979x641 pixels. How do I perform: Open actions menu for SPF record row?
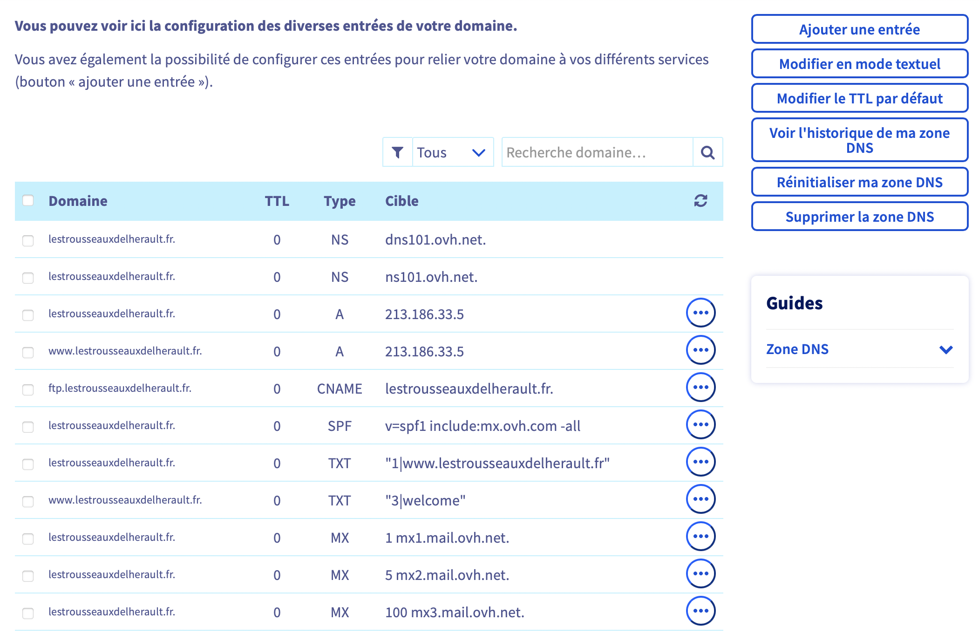pyautogui.click(x=700, y=424)
